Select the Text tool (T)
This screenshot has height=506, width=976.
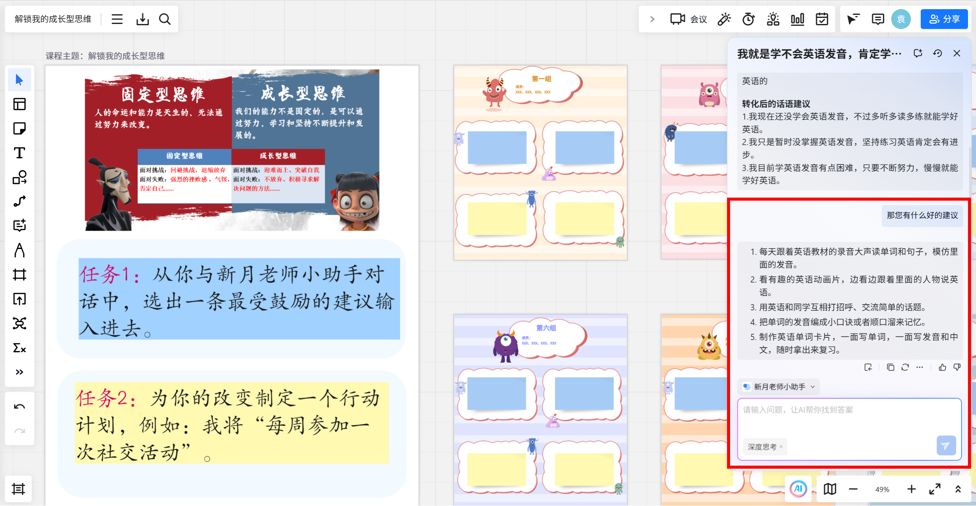tap(19, 153)
